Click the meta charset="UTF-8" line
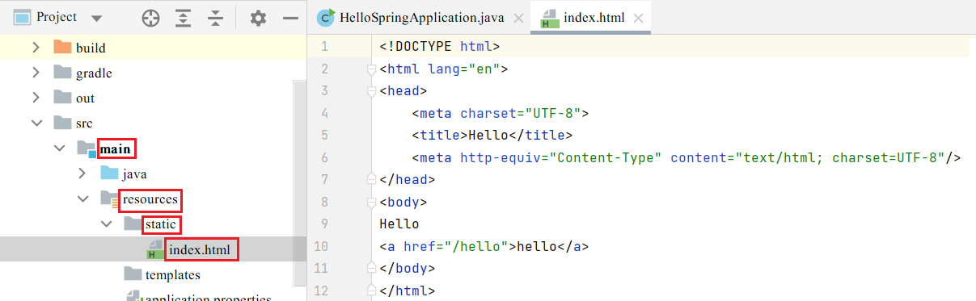This screenshot has height=301, width=976. click(x=501, y=113)
